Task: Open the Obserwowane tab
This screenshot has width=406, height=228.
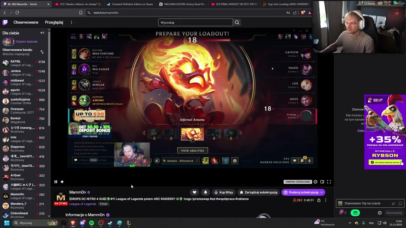Action: [26, 22]
